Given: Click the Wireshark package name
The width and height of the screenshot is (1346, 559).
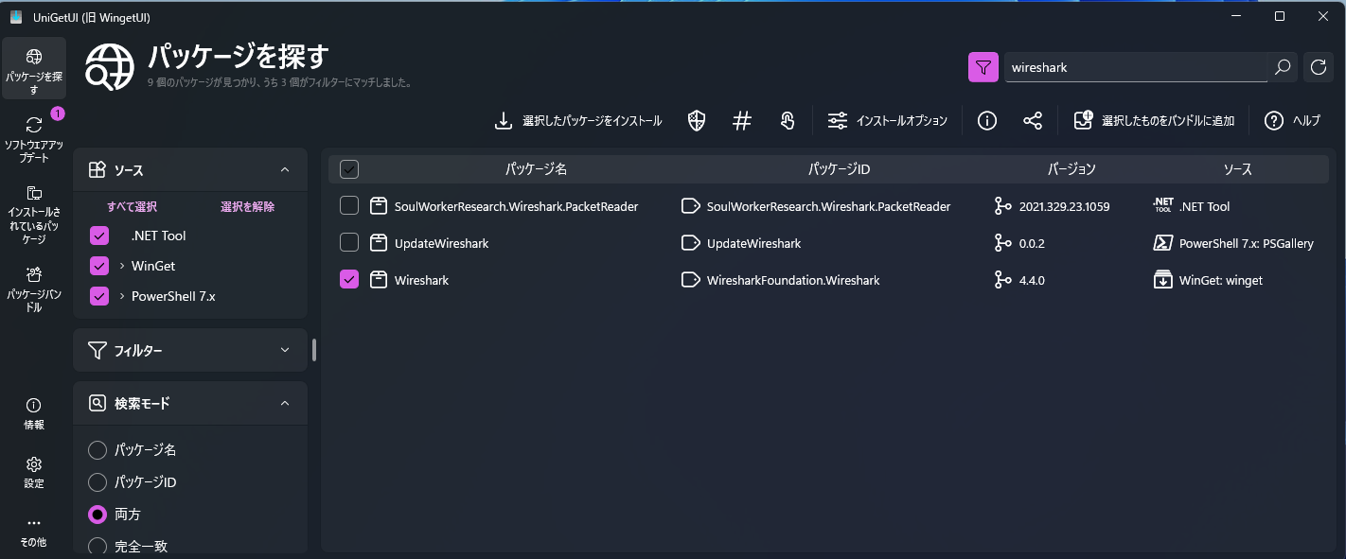Looking at the screenshot, I should [421, 280].
